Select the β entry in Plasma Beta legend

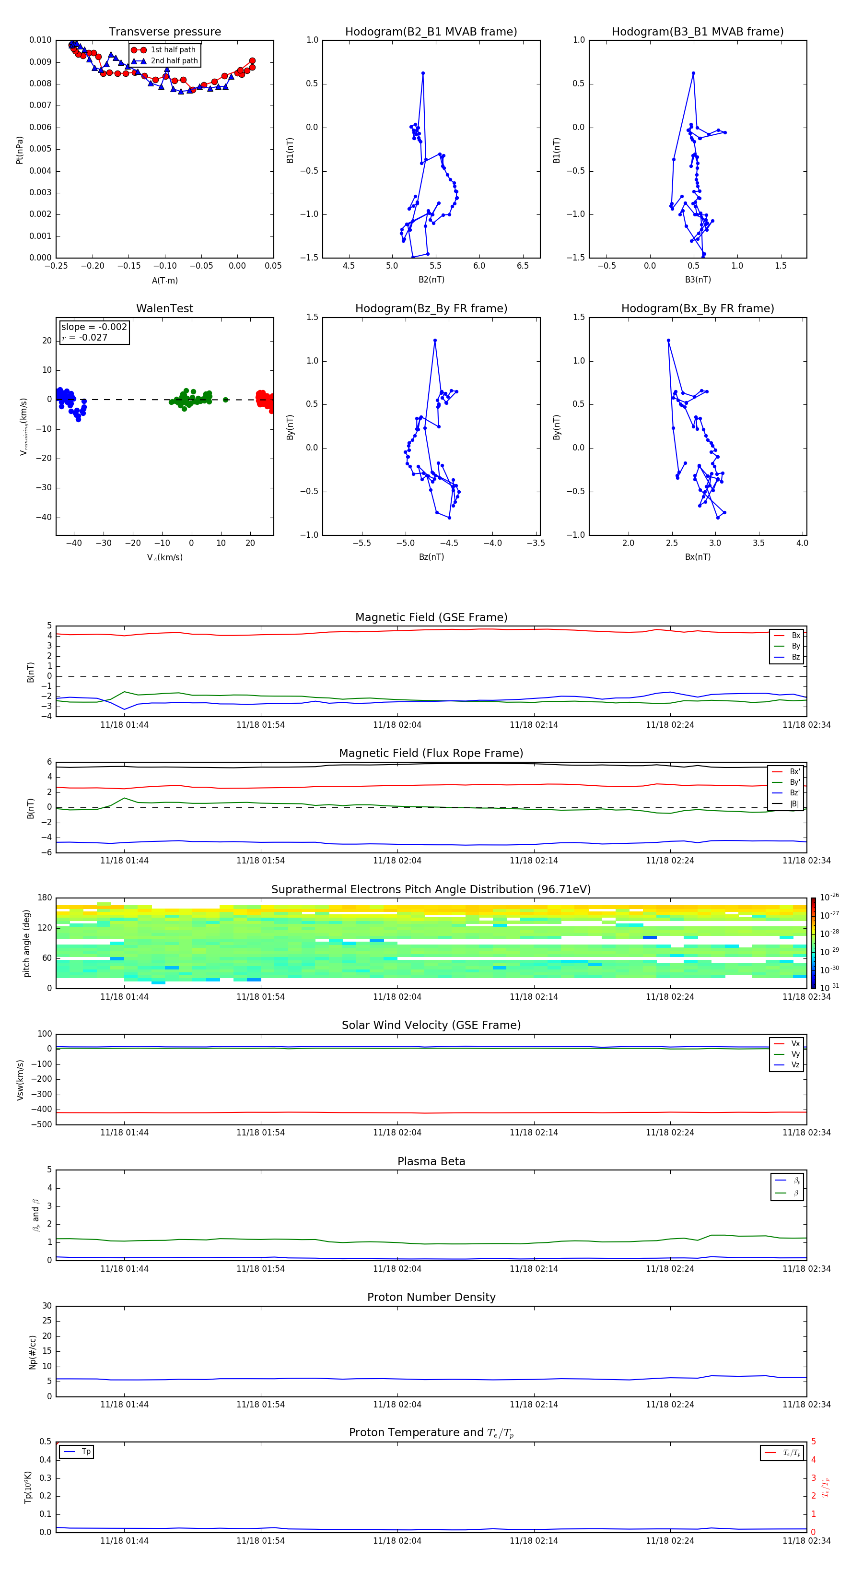[787, 1193]
